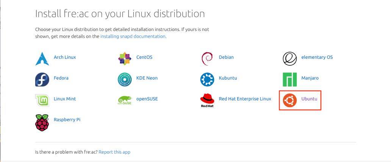Click the Raspberry Pi logo icon
This screenshot has height=162, width=391.
click(42, 122)
